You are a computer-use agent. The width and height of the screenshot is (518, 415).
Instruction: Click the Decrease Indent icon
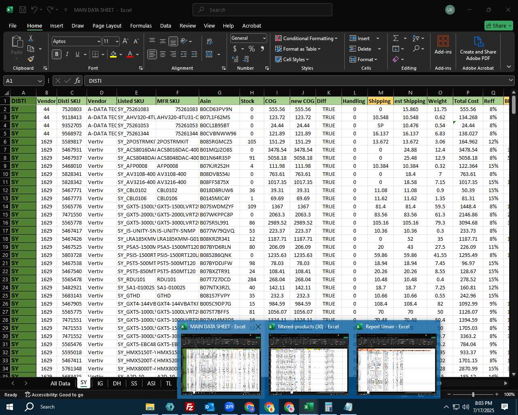184,54
